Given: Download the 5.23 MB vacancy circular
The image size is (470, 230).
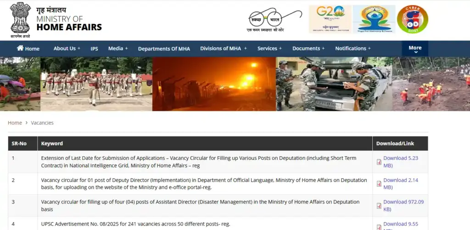Looking at the screenshot, I should pos(400,161).
